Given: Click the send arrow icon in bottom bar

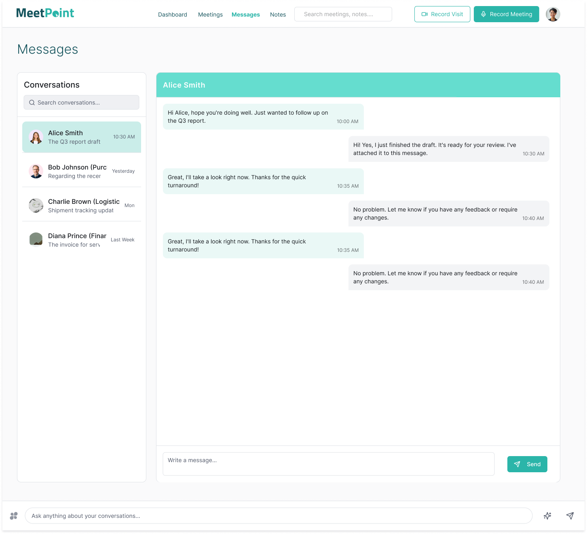Looking at the screenshot, I should pos(570,516).
